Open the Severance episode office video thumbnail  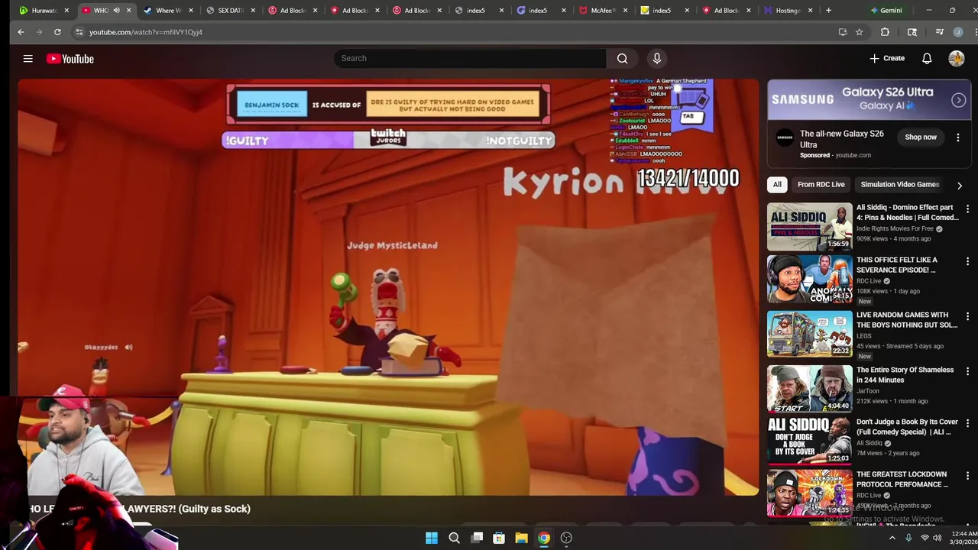tap(809, 279)
